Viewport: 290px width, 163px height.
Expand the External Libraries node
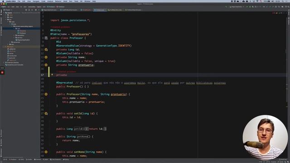click(4, 62)
